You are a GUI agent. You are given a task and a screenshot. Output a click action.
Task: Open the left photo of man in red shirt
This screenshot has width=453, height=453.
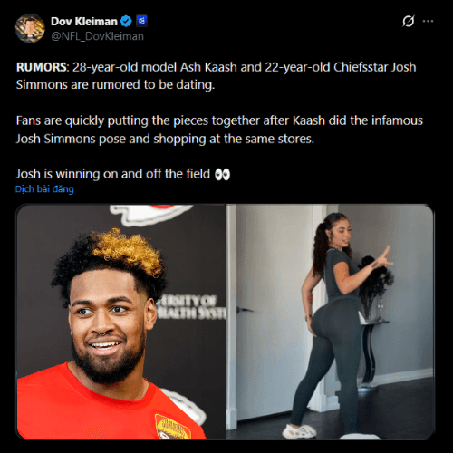(121, 322)
